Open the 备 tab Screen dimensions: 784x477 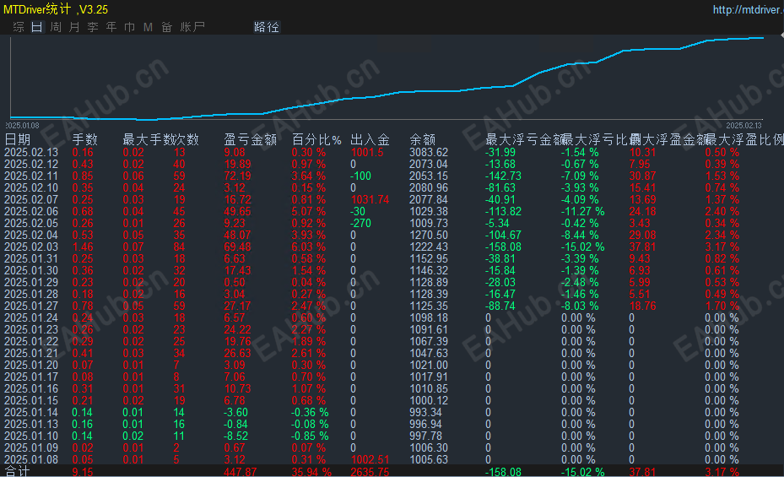click(166, 27)
